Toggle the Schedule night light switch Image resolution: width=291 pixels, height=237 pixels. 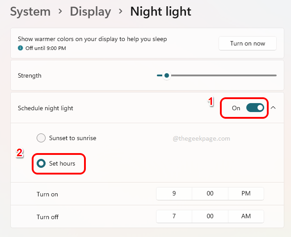pyautogui.click(x=255, y=108)
